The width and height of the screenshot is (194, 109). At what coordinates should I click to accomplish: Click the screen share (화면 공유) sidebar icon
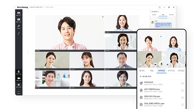point(19,20)
